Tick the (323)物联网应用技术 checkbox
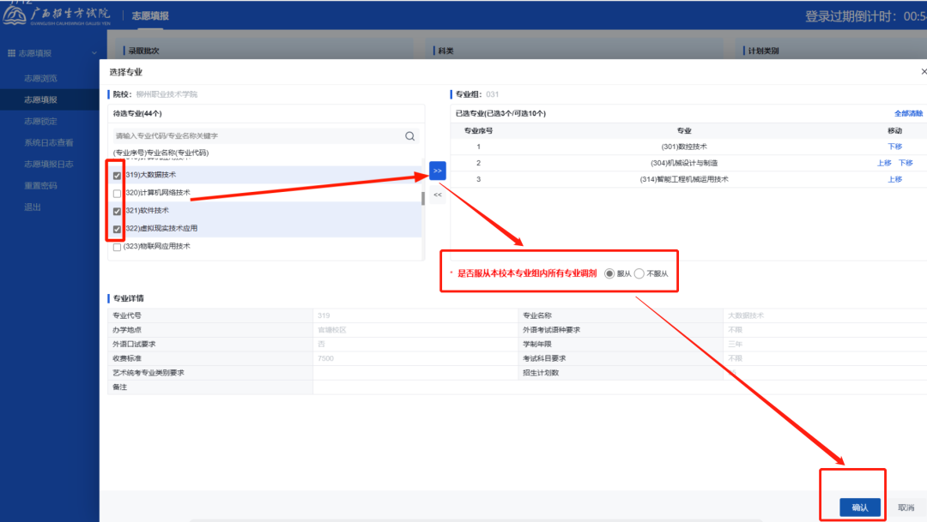 point(117,247)
